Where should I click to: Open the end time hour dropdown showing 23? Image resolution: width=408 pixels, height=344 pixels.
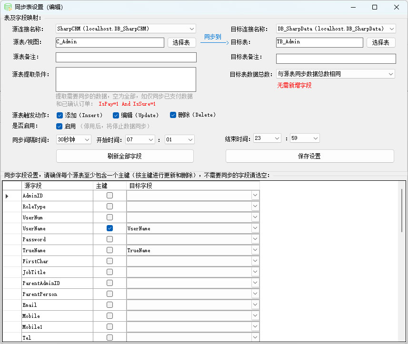click(277, 138)
